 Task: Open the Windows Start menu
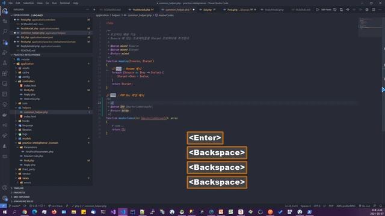pos(4,212)
